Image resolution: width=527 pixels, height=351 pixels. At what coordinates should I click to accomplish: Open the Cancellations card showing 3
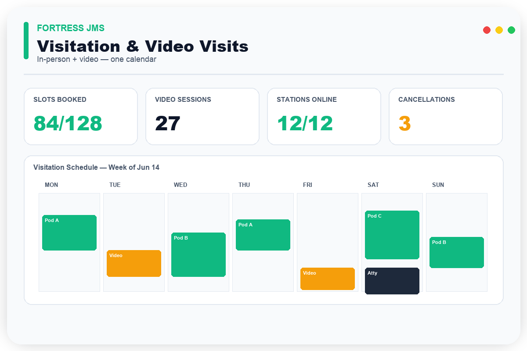click(446, 116)
